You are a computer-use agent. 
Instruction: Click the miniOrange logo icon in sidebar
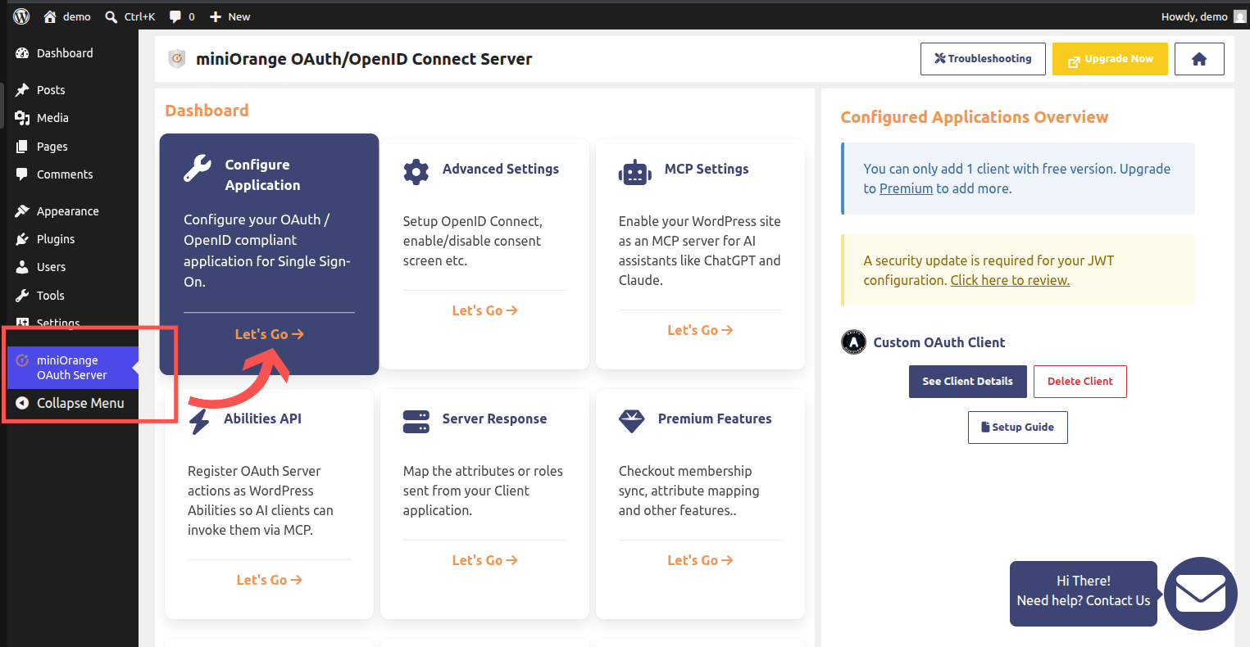tap(22, 360)
